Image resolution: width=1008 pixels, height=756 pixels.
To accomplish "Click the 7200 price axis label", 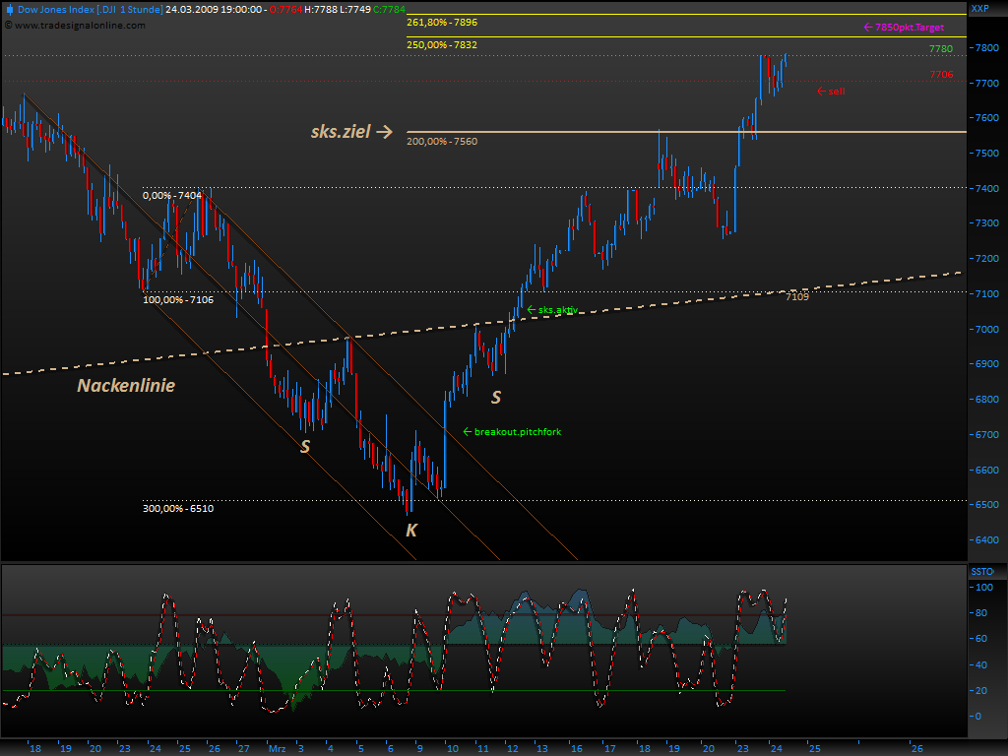I will (x=987, y=259).
